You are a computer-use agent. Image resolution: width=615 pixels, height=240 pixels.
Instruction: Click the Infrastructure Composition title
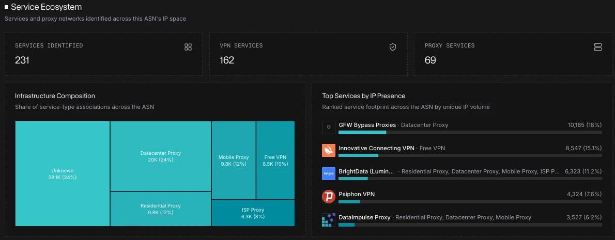click(55, 96)
